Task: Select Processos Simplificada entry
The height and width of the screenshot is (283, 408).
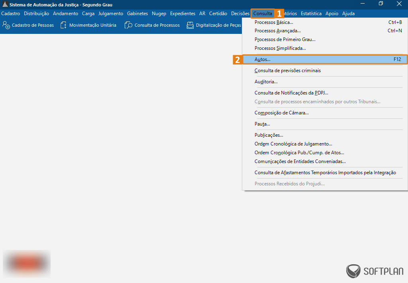Action: (325, 48)
